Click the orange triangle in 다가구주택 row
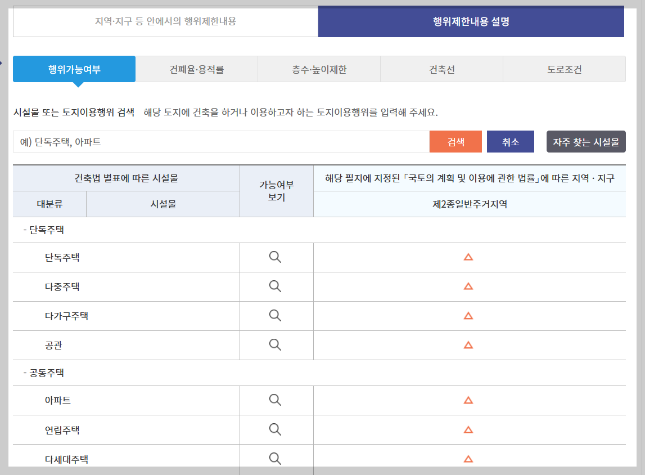This screenshot has height=475, width=645. pyautogui.click(x=468, y=316)
